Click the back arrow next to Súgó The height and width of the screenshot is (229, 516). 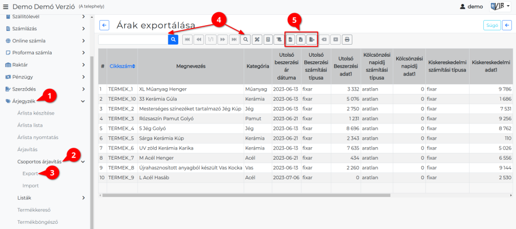pyautogui.click(x=507, y=25)
